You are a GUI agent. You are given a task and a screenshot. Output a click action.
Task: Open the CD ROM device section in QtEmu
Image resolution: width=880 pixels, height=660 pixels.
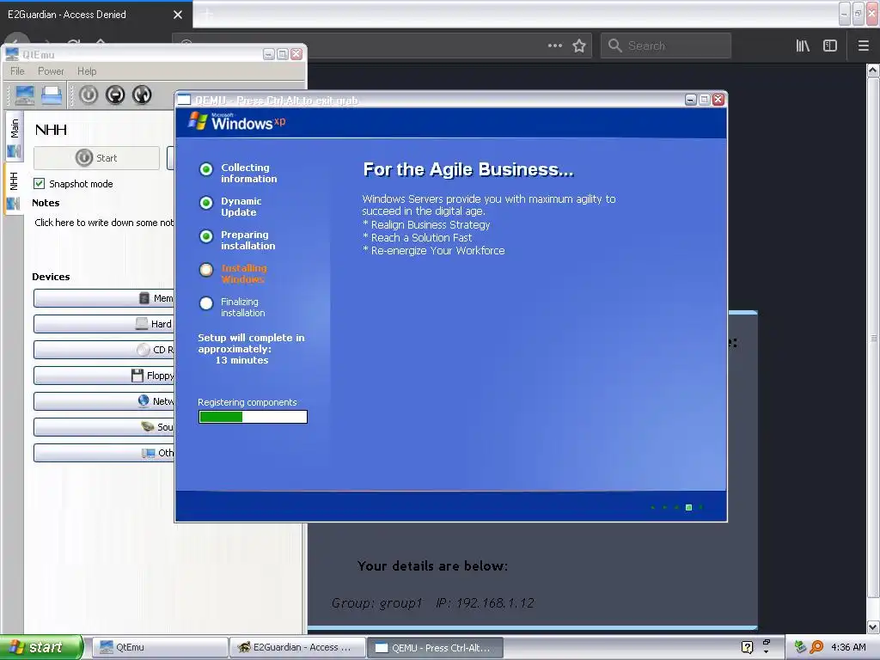click(x=104, y=350)
